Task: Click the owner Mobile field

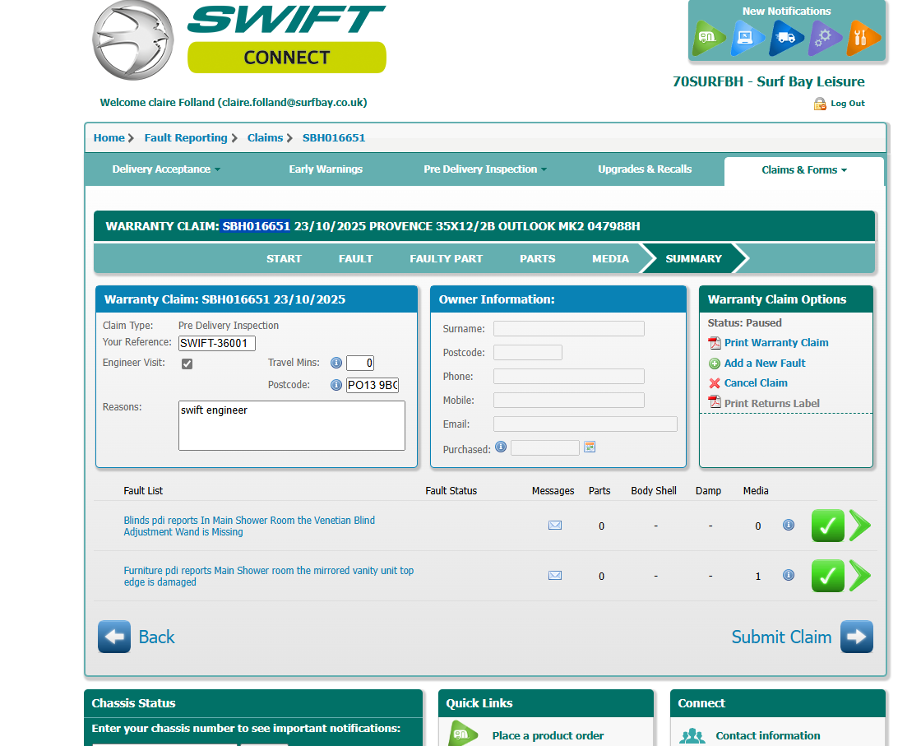Action: point(568,400)
